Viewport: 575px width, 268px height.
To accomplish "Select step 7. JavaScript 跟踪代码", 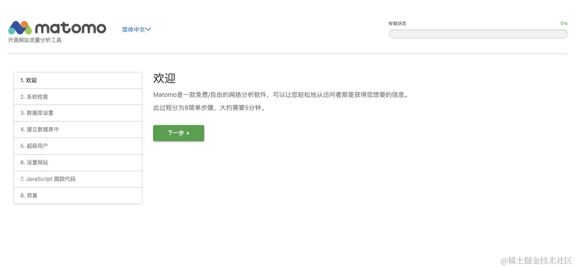I will (78, 179).
